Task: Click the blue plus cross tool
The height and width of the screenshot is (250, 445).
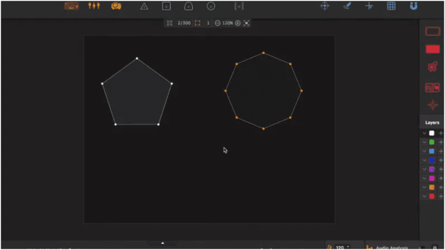Action: [x=369, y=6]
